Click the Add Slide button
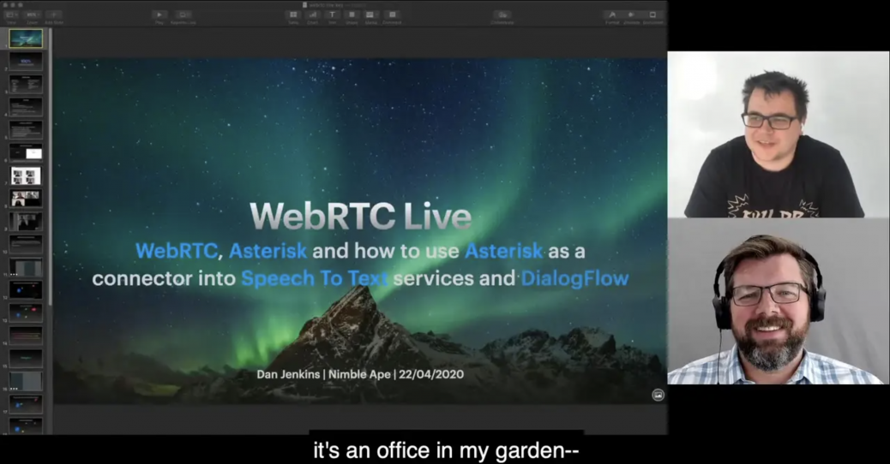 [53, 15]
